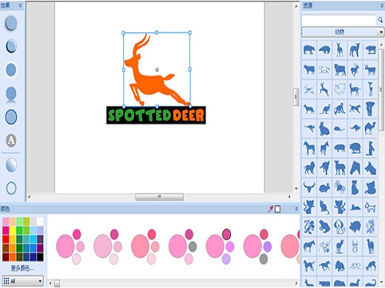Image resolution: width=385 pixels, height=288 pixels.
Task: Click the rotation center point of selection
Action: click(x=157, y=70)
